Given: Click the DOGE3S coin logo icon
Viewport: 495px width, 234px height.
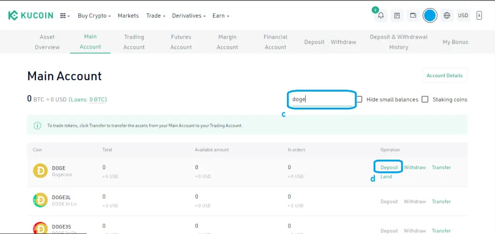Looking at the screenshot, I should 40,228.
